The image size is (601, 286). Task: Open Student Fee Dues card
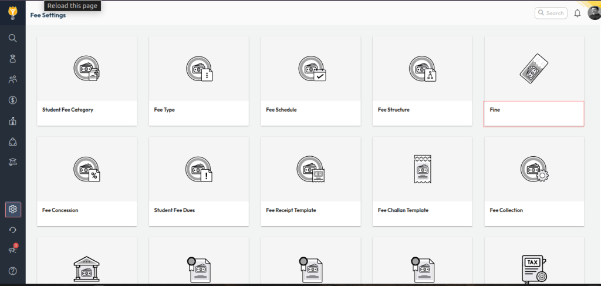(x=198, y=181)
